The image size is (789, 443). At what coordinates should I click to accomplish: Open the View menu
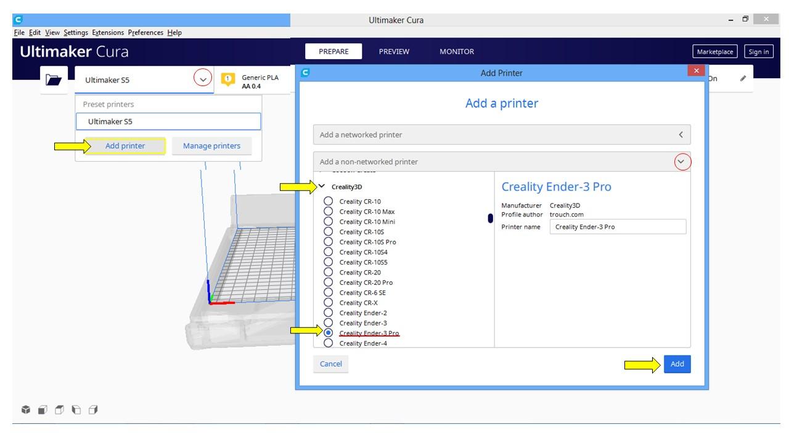click(x=52, y=33)
